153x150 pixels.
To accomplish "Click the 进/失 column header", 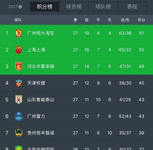I will (x=125, y=20).
